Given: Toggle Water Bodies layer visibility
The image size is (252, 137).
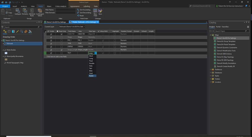Looking at the screenshot, I should (5, 50).
